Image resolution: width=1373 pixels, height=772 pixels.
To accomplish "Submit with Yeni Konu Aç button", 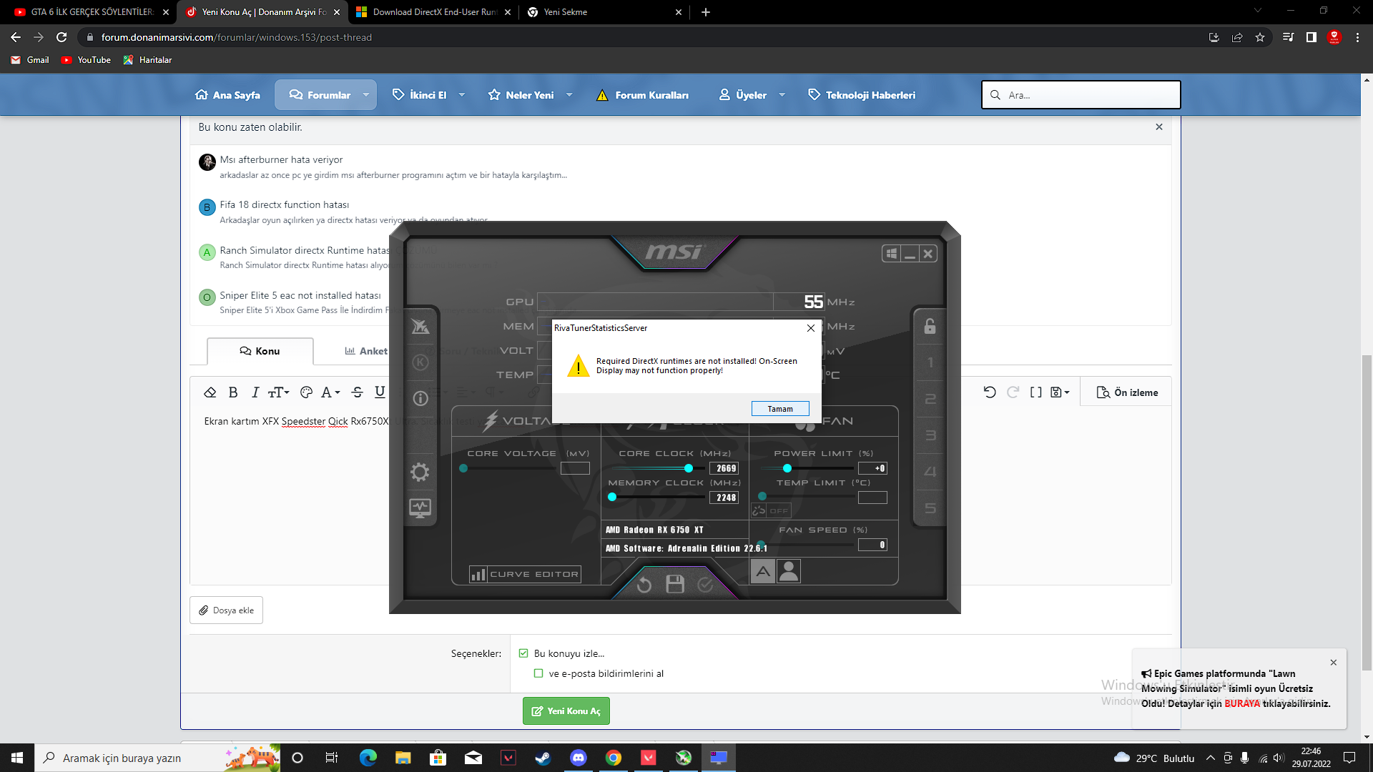I will (x=566, y=711).
